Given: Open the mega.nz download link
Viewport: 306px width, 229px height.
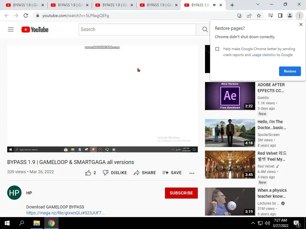Looking at the screenshot, I should coord(65,213).
